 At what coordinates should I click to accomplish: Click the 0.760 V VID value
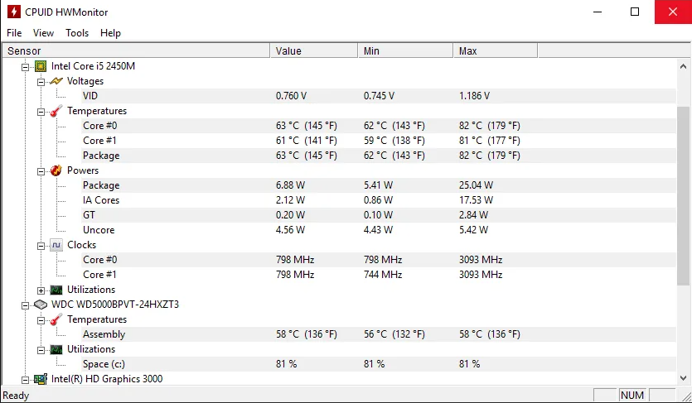coord(291,96)
